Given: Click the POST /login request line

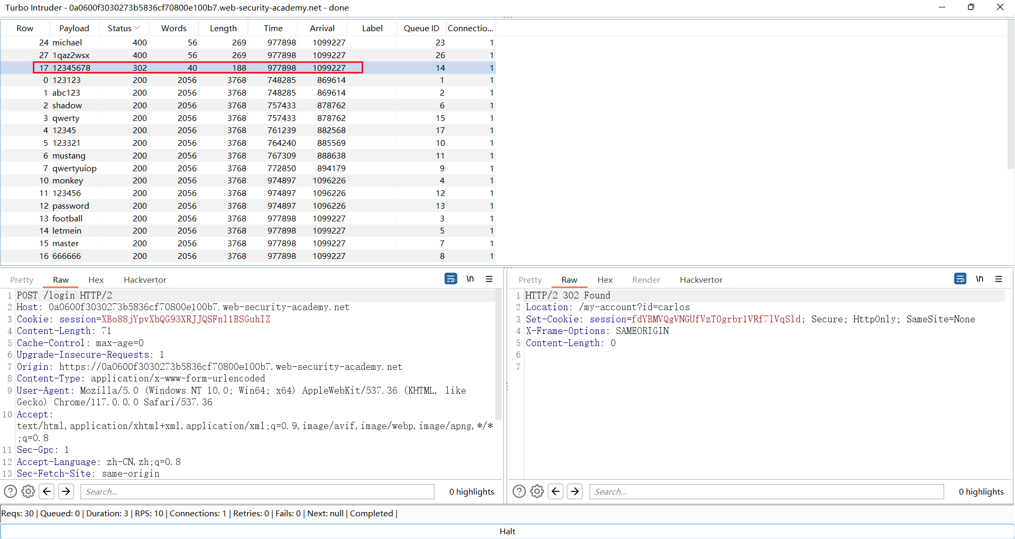Looking at the screenshot, I should pyautogui.click(x=64, y=295).
